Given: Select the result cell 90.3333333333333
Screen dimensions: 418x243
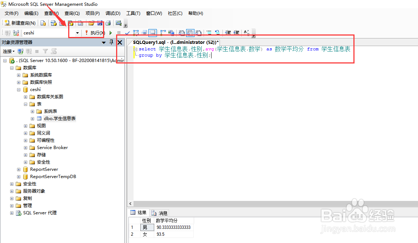Looking at the screenshot, I should [x=174, y=227].
